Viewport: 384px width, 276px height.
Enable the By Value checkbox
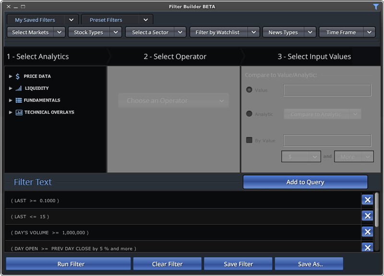coord(249,140)
